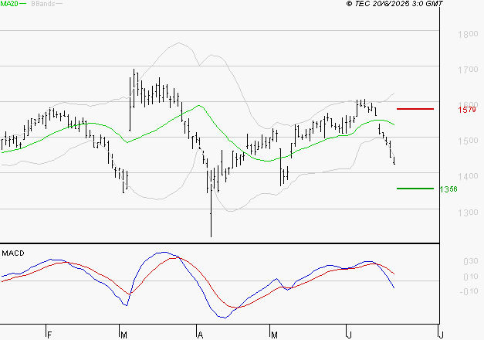Click the F month axis label
The width and height of the screenshot is (484, 340).
point(49,335)
